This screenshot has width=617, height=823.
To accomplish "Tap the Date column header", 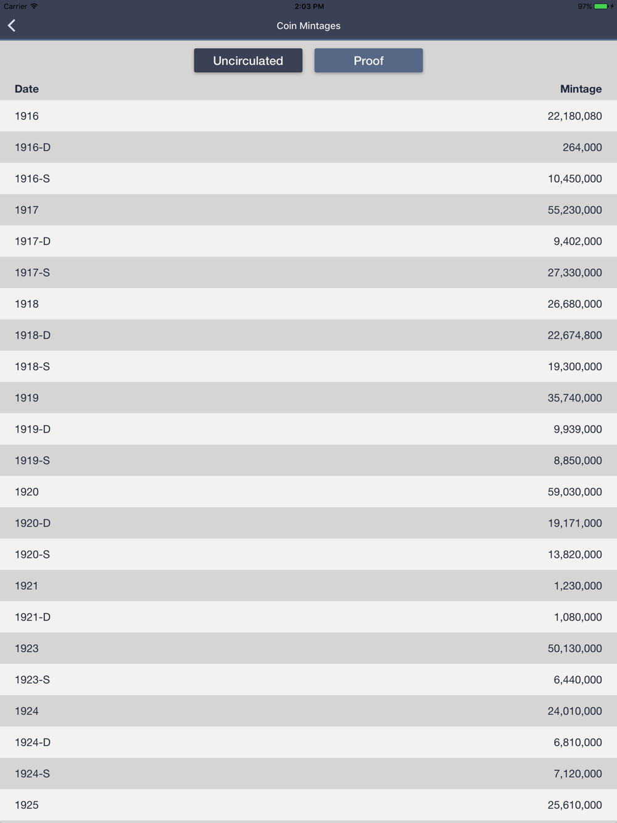I will [27, 89].
